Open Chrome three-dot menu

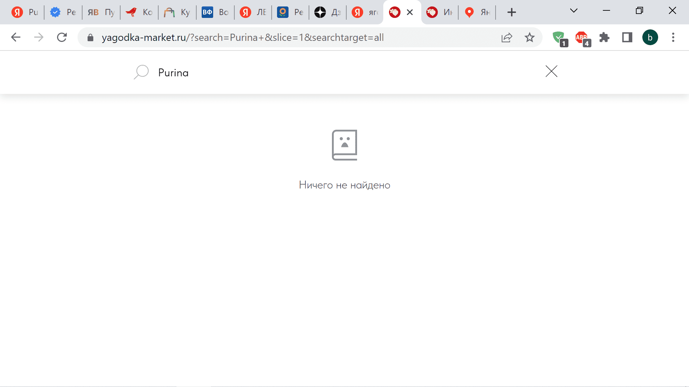(x=673, y=37)
